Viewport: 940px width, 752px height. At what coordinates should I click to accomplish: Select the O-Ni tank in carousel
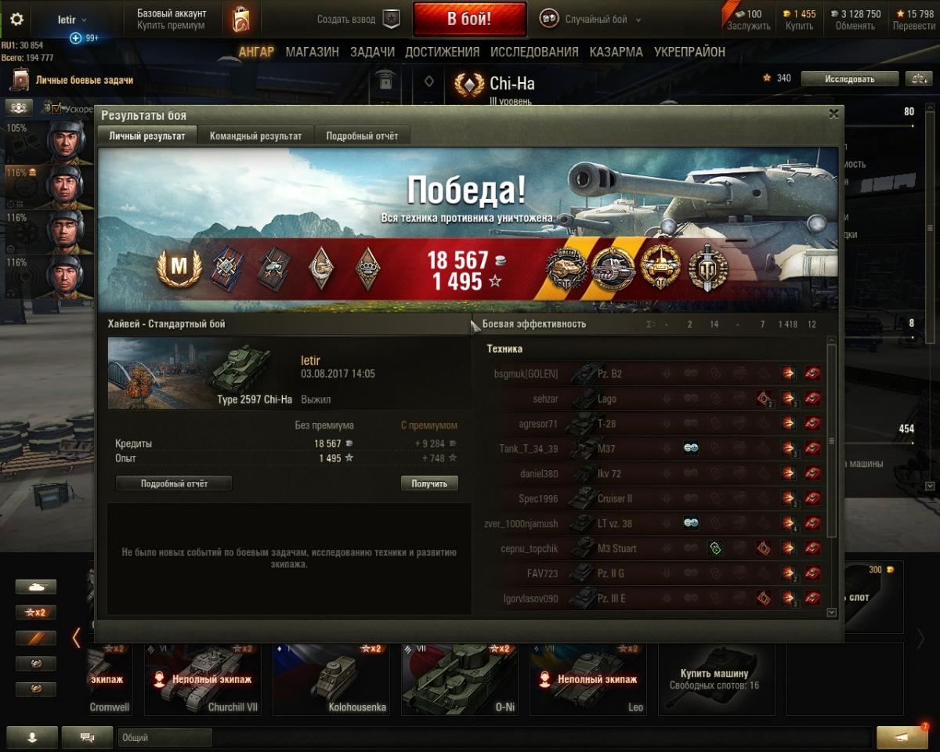pos(459,678)
